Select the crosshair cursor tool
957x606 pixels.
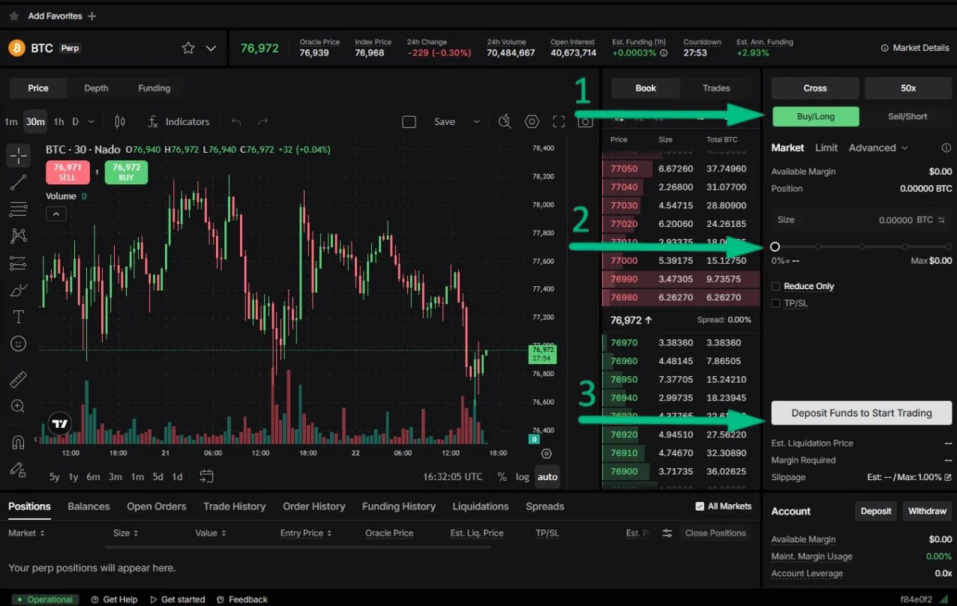click(x=19, y=155)
